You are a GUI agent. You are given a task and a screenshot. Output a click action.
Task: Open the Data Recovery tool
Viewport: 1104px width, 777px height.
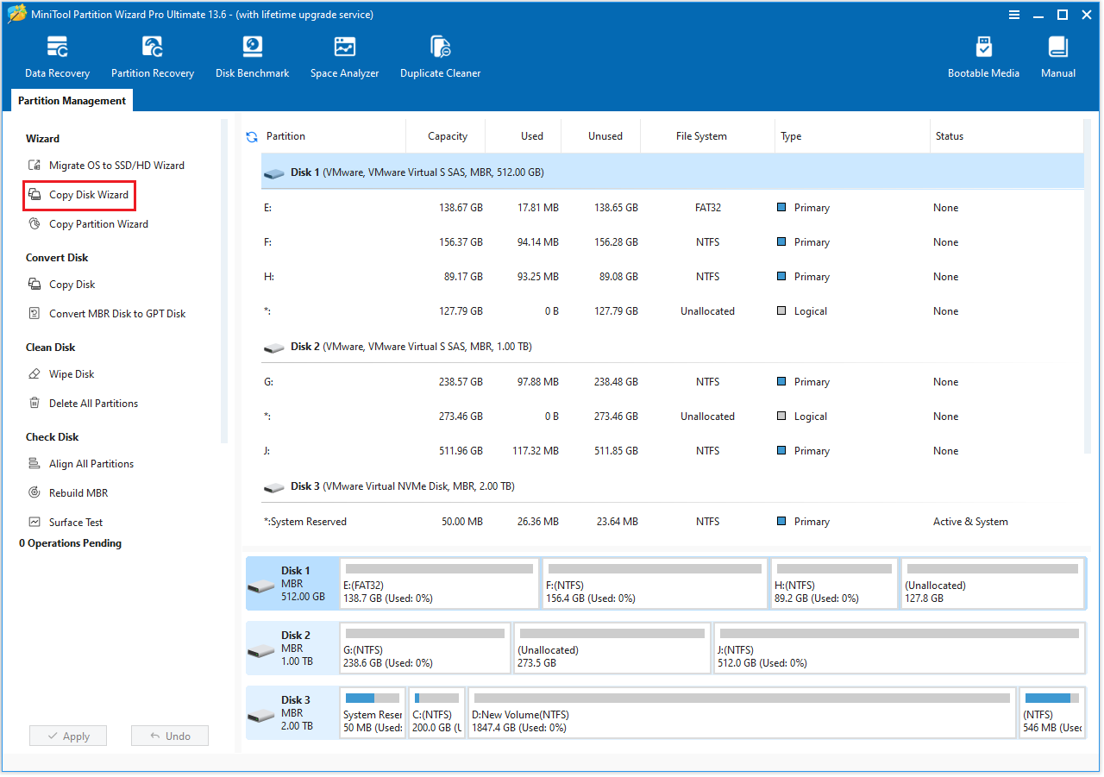coord(57,58)
